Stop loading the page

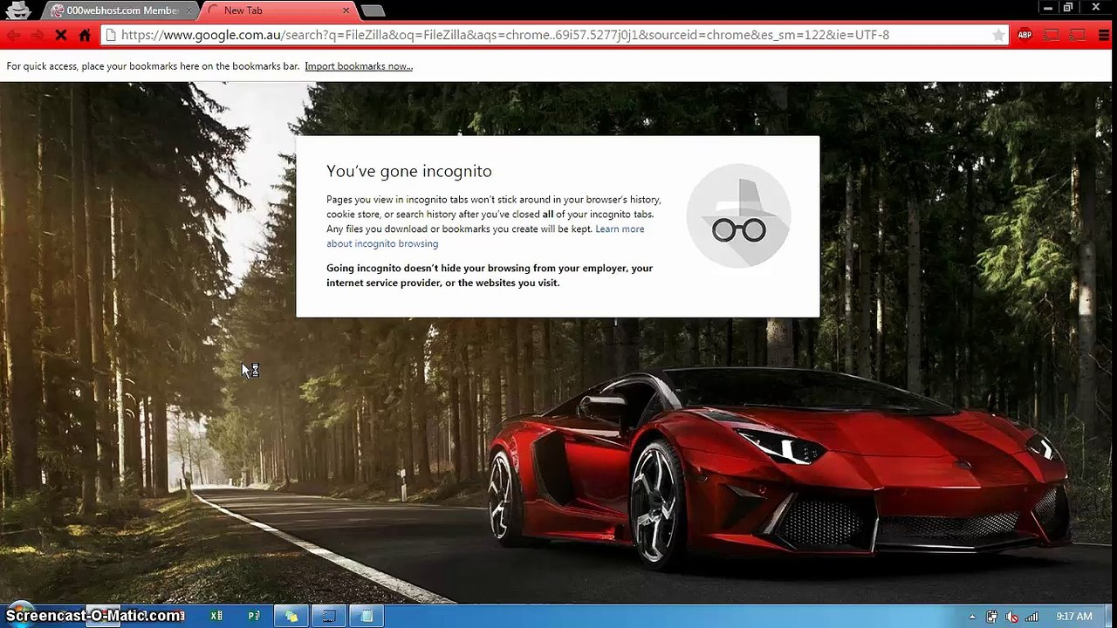point(61,35)
